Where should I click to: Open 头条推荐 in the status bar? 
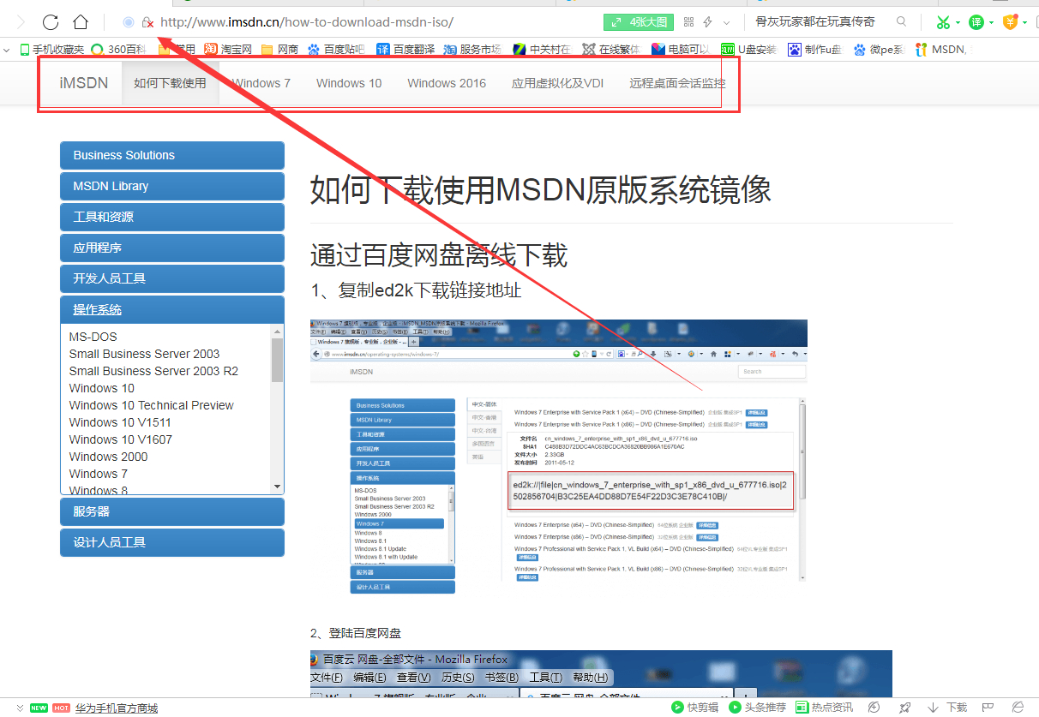pos(757,708)
